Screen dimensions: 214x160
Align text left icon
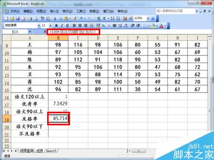pyautogui.click(x=74, y=26)
